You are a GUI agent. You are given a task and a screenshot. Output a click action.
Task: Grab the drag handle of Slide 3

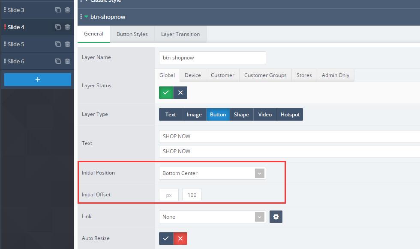pos(5,10)
